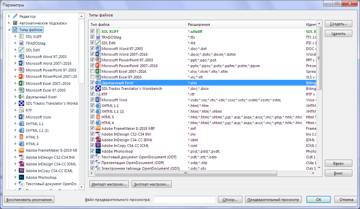The image size is (360, 209).
Task: Click the preview file path input field
Action: tap(185, 200)
